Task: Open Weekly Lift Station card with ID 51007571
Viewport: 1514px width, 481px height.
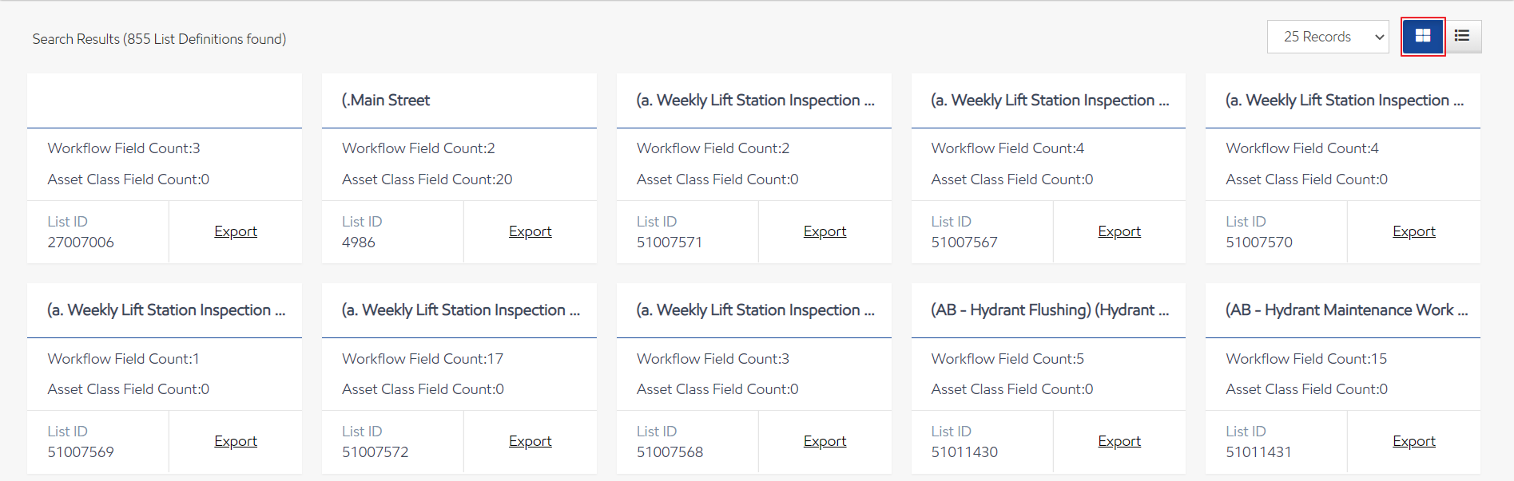Action: (x=754, y=101)
